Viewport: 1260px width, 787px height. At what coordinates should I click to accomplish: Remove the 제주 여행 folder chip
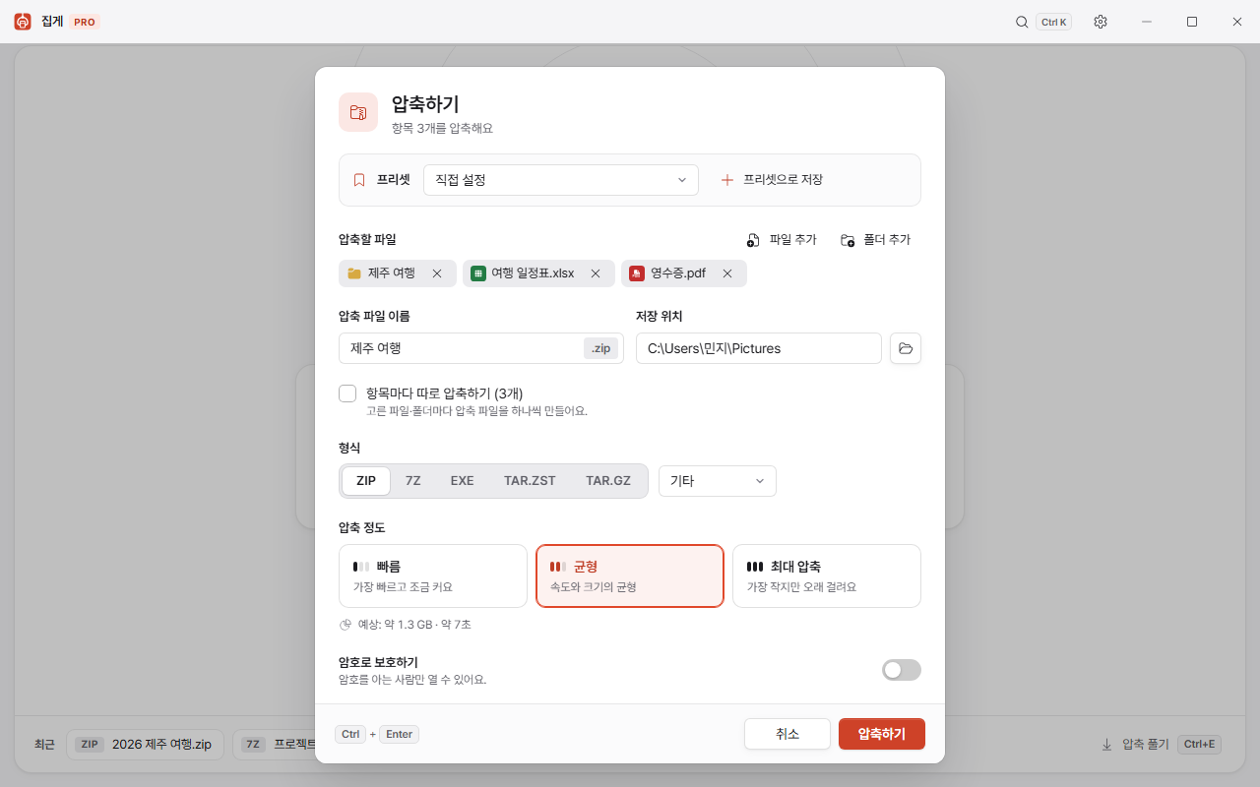click(x=437, y=273)
